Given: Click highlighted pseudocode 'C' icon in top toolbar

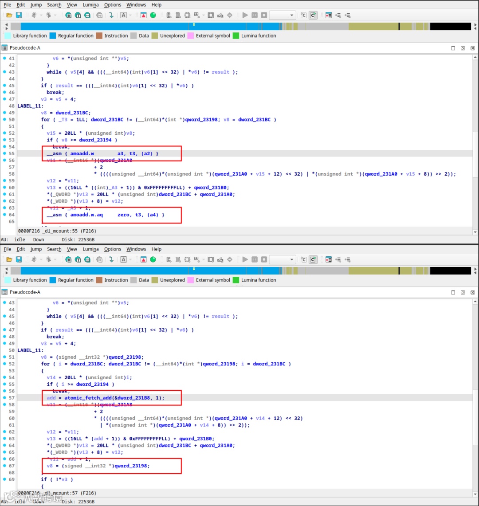Looking at the screenshot, I should coord(313,15).
